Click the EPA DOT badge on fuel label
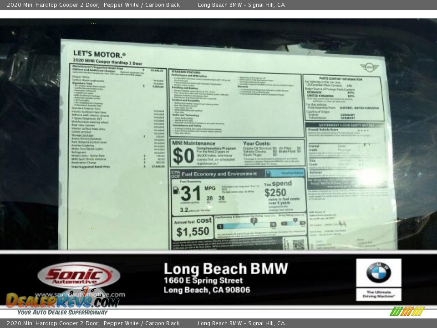 (x=175, y=174)
